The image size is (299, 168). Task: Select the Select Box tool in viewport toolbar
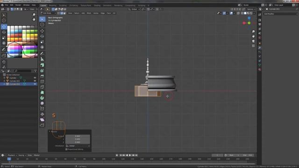(x=43, y=19)
